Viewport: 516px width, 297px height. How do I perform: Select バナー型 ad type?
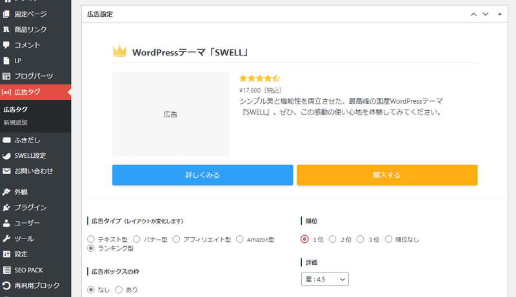[137, 239]
